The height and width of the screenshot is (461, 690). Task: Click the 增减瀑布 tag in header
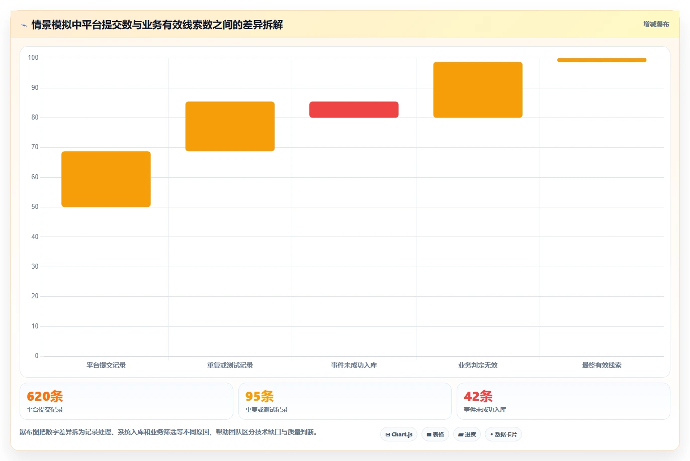click(656, 24)
